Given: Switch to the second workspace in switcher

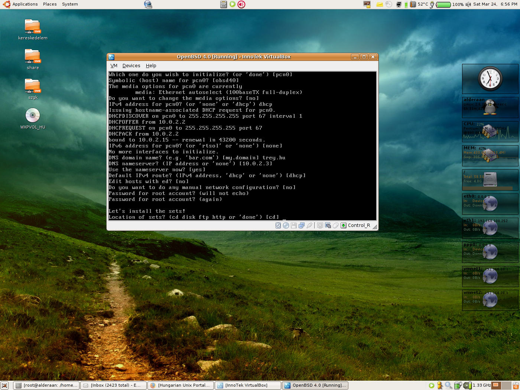Looking at the screenshot, I should click(506, 385).
